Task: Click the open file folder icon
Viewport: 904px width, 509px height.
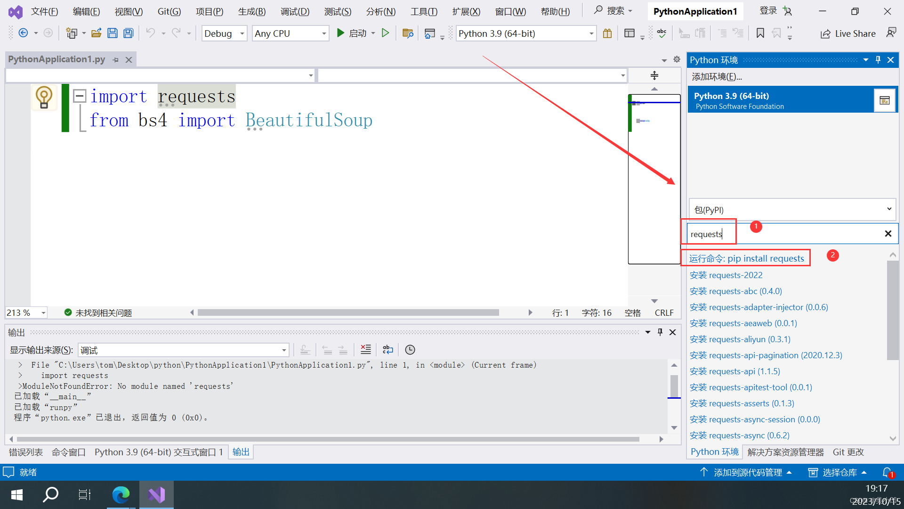Action: click(97, 33)
